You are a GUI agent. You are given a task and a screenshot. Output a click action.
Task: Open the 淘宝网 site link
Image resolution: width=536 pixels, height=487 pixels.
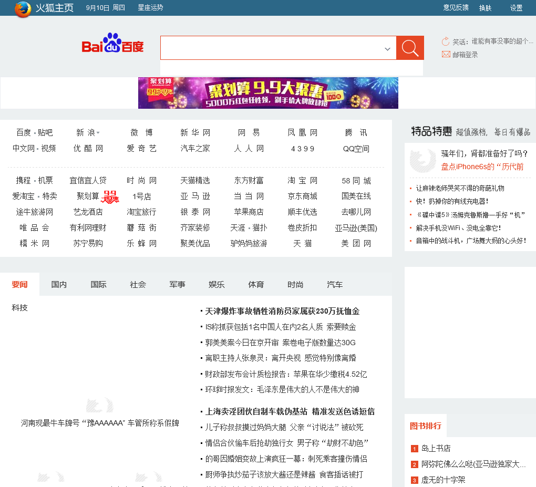[303, 181]
